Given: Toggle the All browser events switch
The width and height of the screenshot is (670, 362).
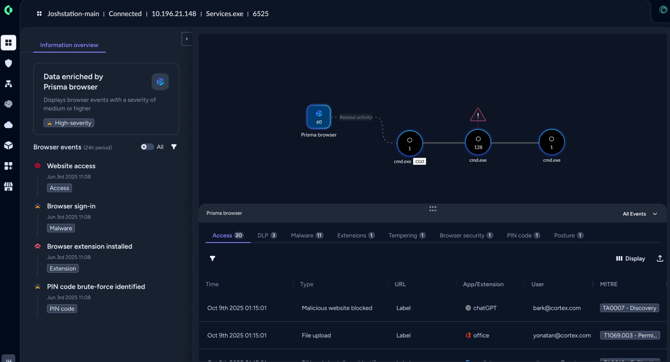Looking at the screenshot, I should tap(147, 147).
